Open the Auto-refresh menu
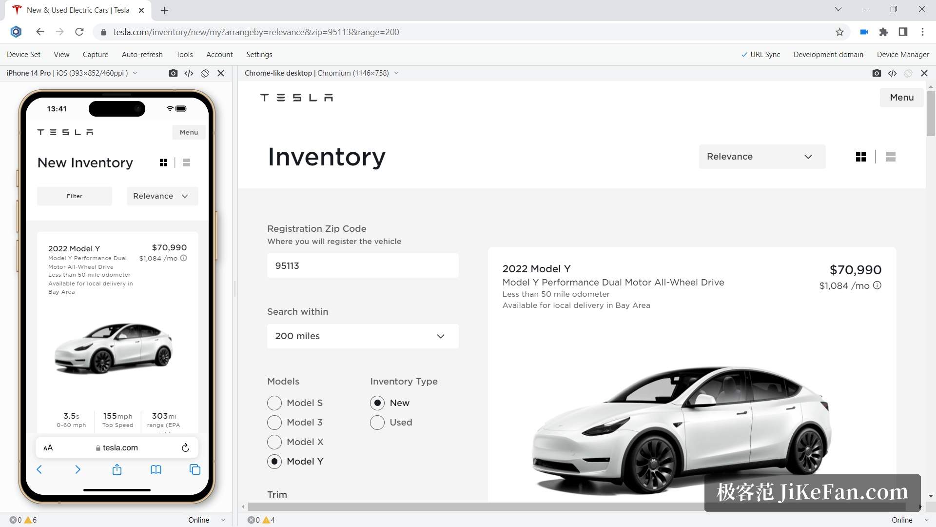The width and height of the screenshot is (936, 527). [x=142, y=55]
